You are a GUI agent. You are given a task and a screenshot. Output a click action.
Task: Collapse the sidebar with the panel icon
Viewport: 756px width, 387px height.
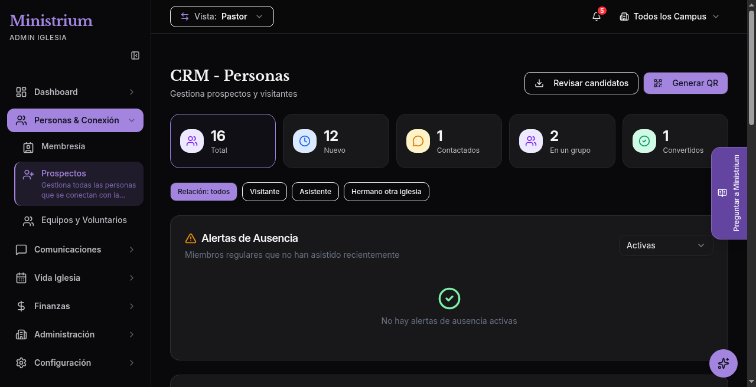[x=135, y=55]
